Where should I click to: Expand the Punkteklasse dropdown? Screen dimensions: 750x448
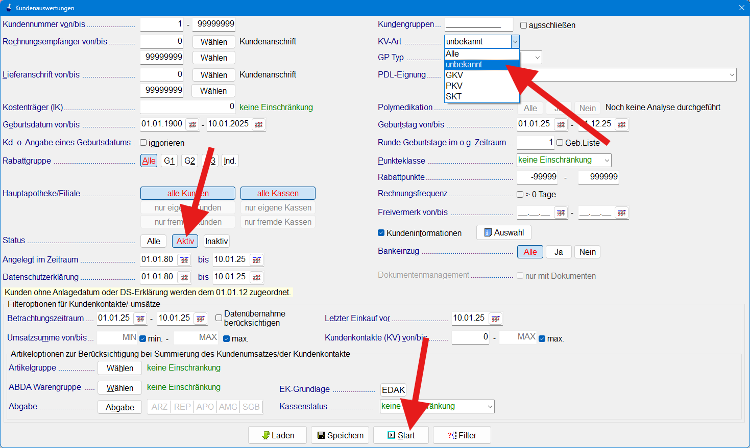[x=607, y=161]
